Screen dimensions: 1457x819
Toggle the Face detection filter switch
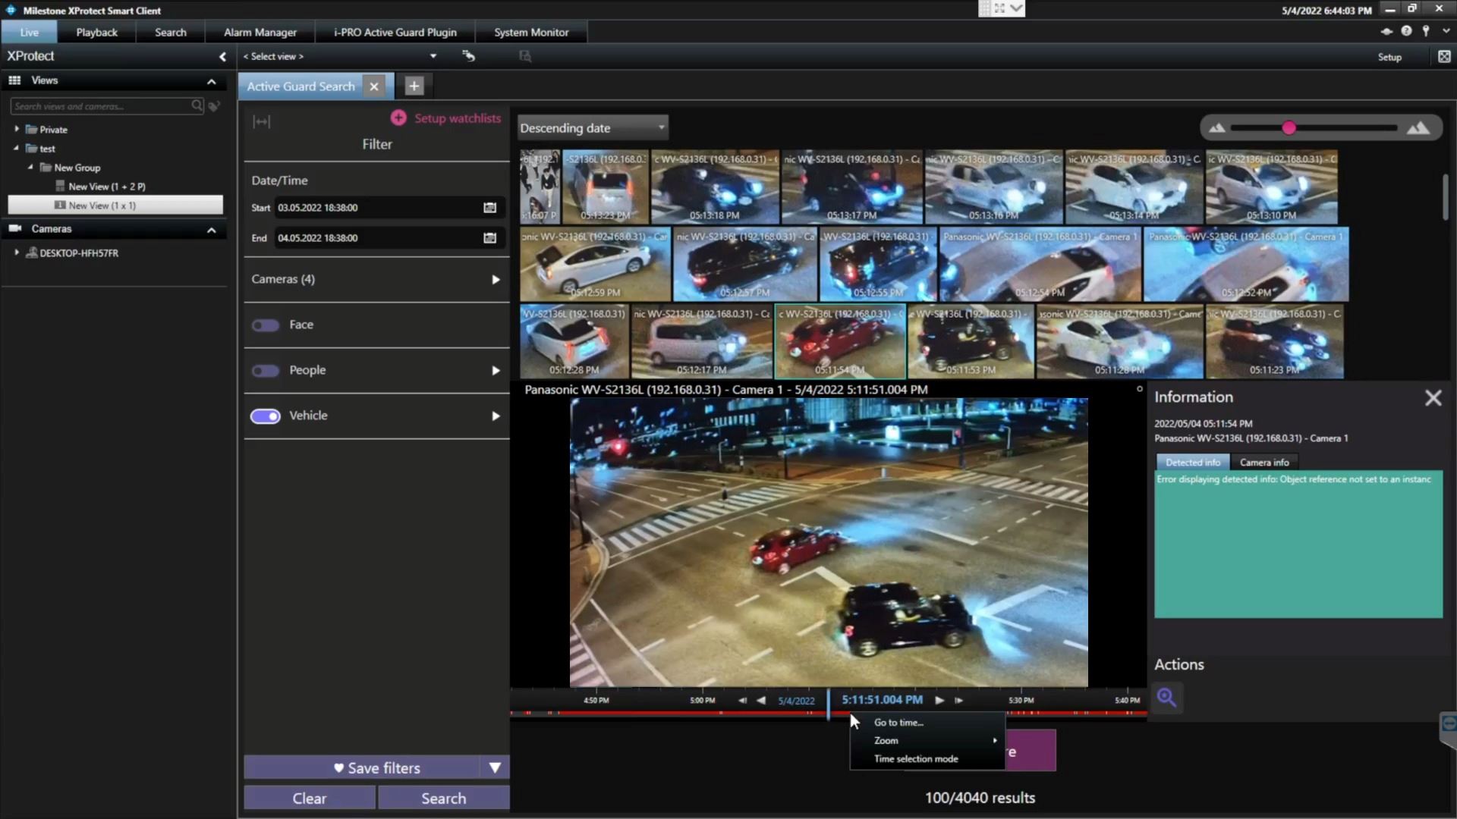pyautogui.click(x=265, y=324)
